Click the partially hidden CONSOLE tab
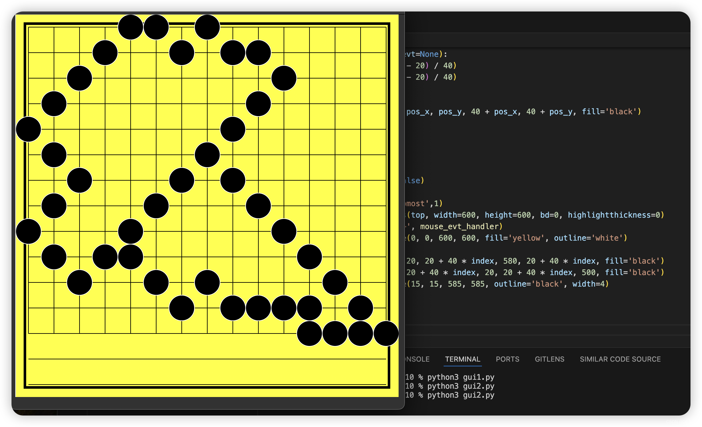702x427 pixels. (x=417, y=359)
